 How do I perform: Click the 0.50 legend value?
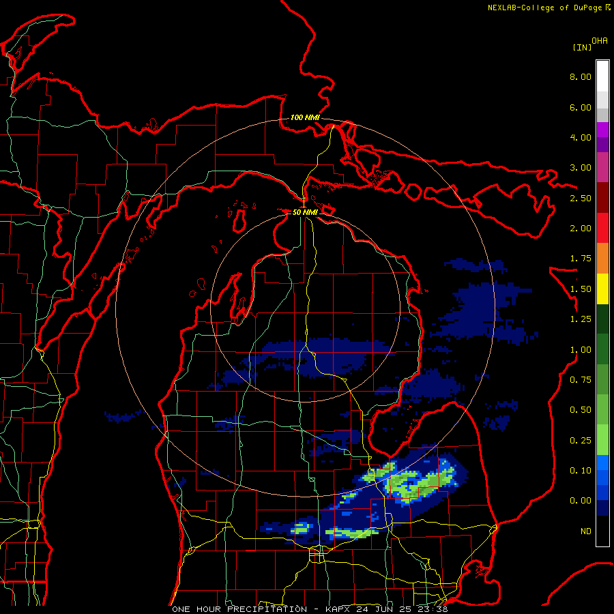tap(581, 410)
